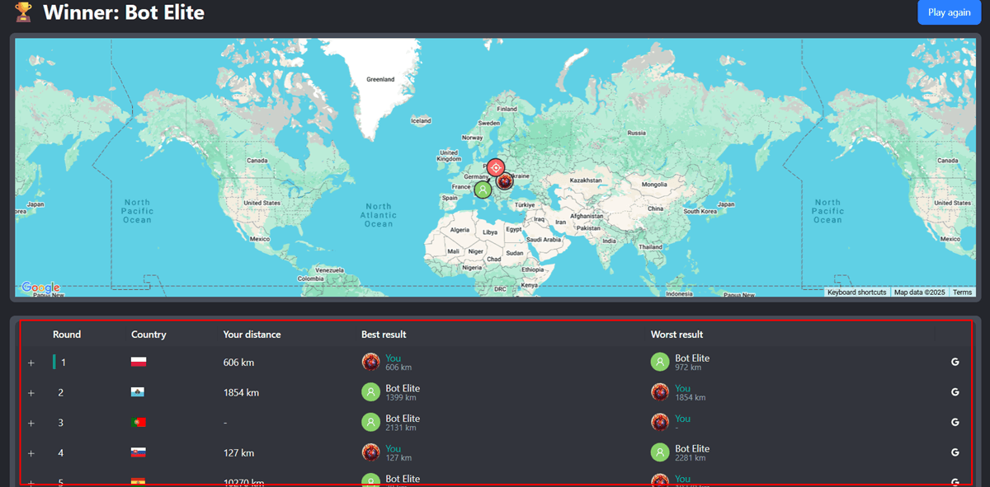Click the Play again button

[949, 12]
